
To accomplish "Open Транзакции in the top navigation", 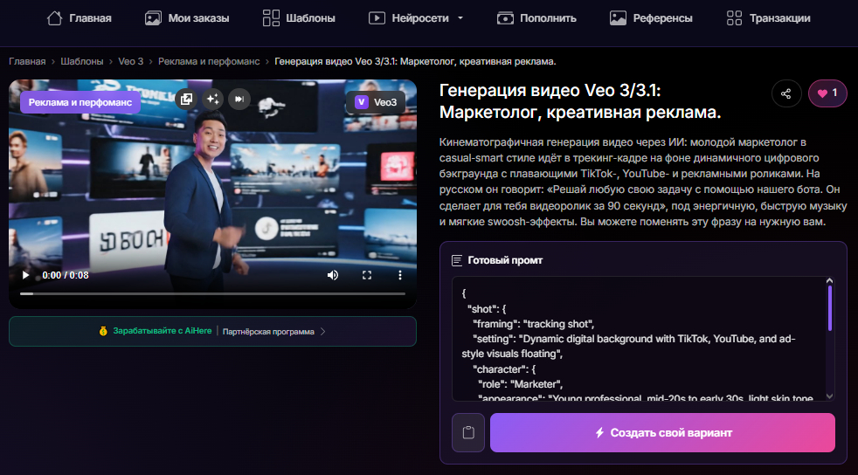I will (x=768, y=18).
